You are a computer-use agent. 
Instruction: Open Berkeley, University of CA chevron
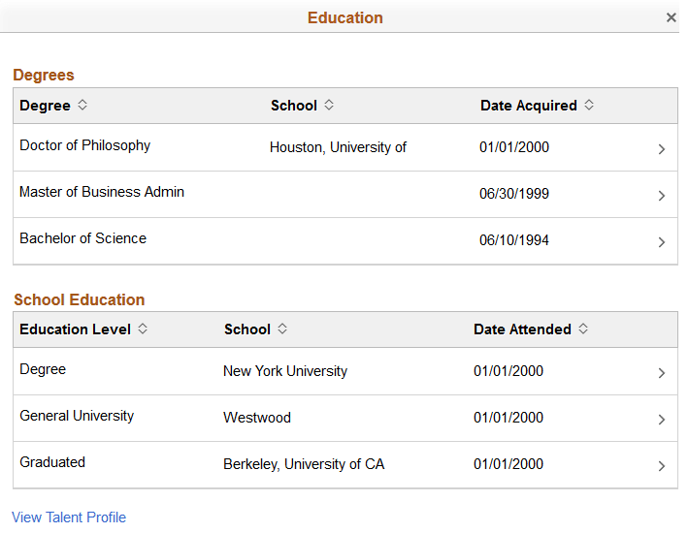pyautogui.click(x=662, y=466)
